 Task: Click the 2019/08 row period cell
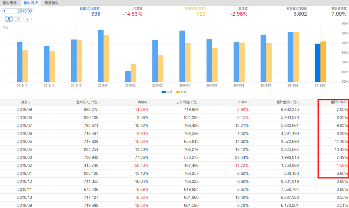[25, 118]
